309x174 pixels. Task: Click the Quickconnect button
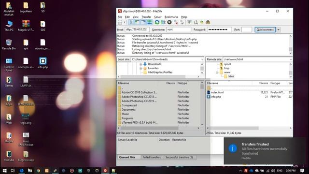click(265, 29)
